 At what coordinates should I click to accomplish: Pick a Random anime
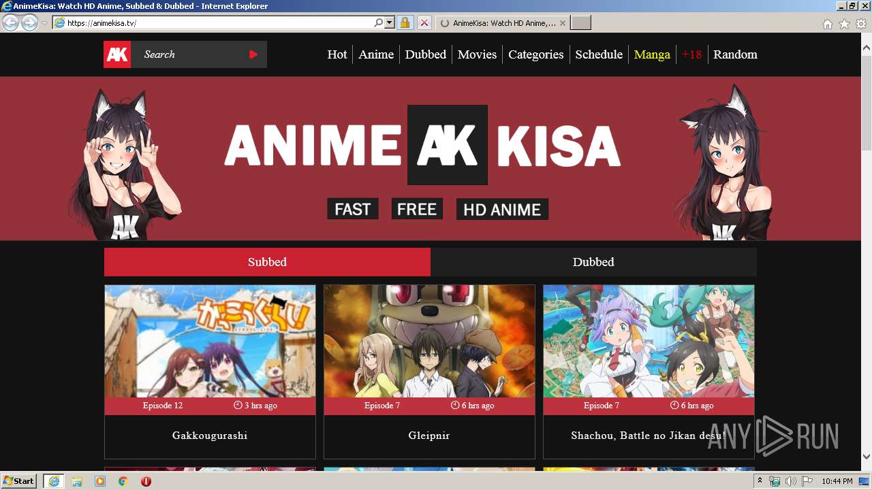coord(735,54)
